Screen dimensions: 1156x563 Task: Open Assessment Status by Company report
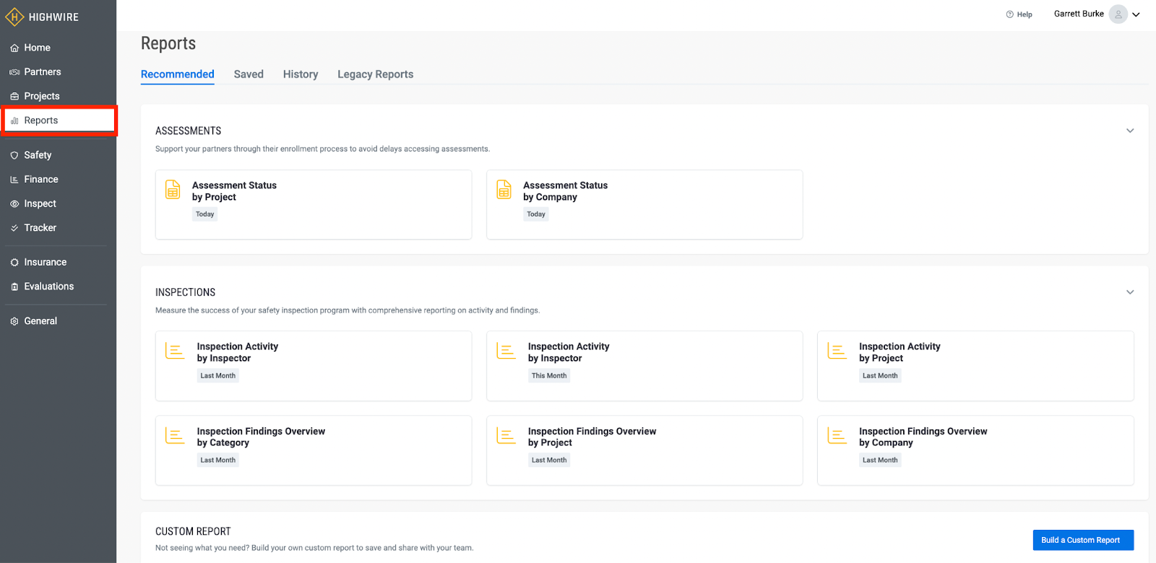click(644, 204)
